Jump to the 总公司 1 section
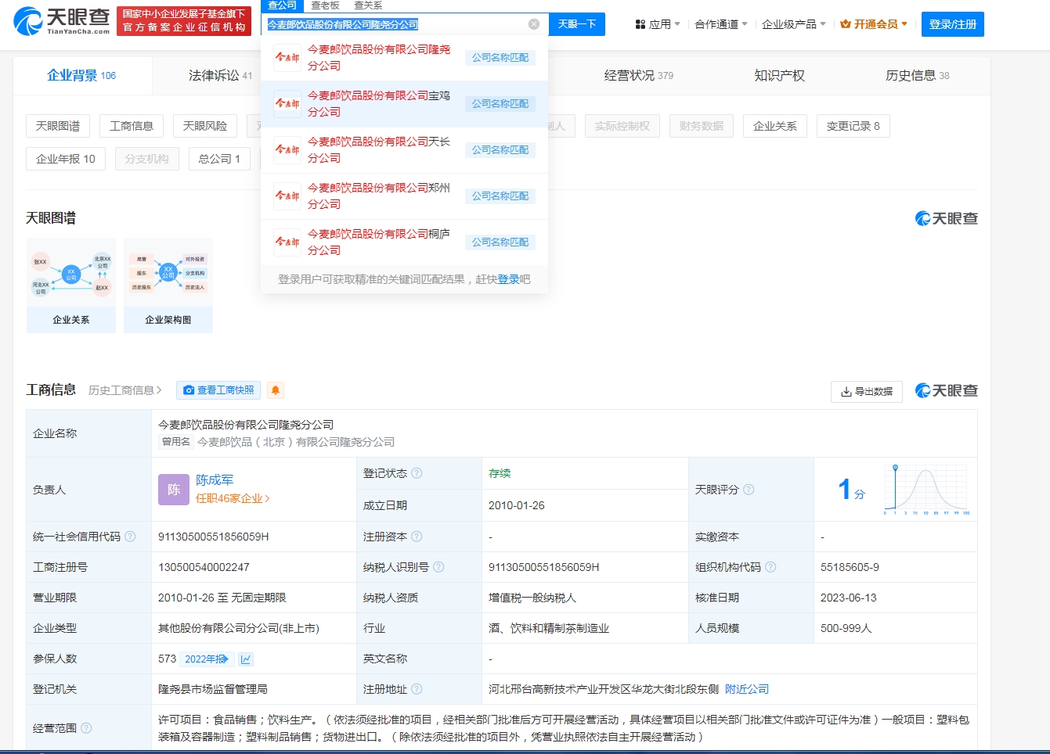This screenshot has height=754, width=1050. pyautogui.click(x=219, y=159)
